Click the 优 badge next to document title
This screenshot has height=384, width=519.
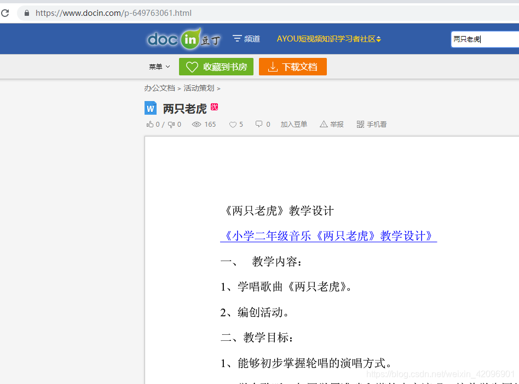[x=213, y=107]
